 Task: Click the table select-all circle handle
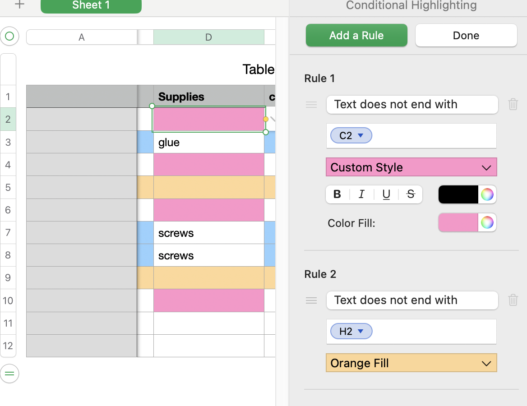point(9,37)
